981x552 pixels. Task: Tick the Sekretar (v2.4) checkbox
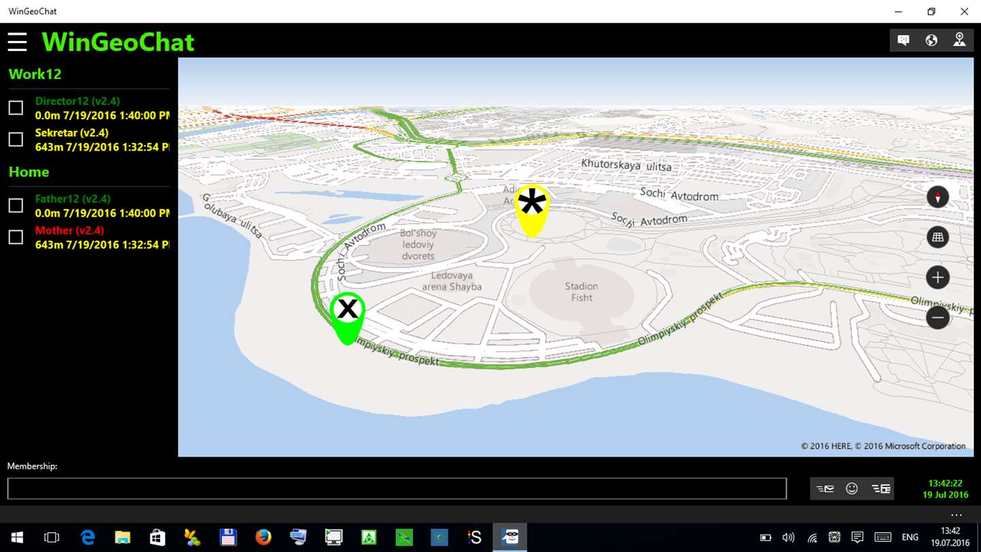[x=16, y=139]
